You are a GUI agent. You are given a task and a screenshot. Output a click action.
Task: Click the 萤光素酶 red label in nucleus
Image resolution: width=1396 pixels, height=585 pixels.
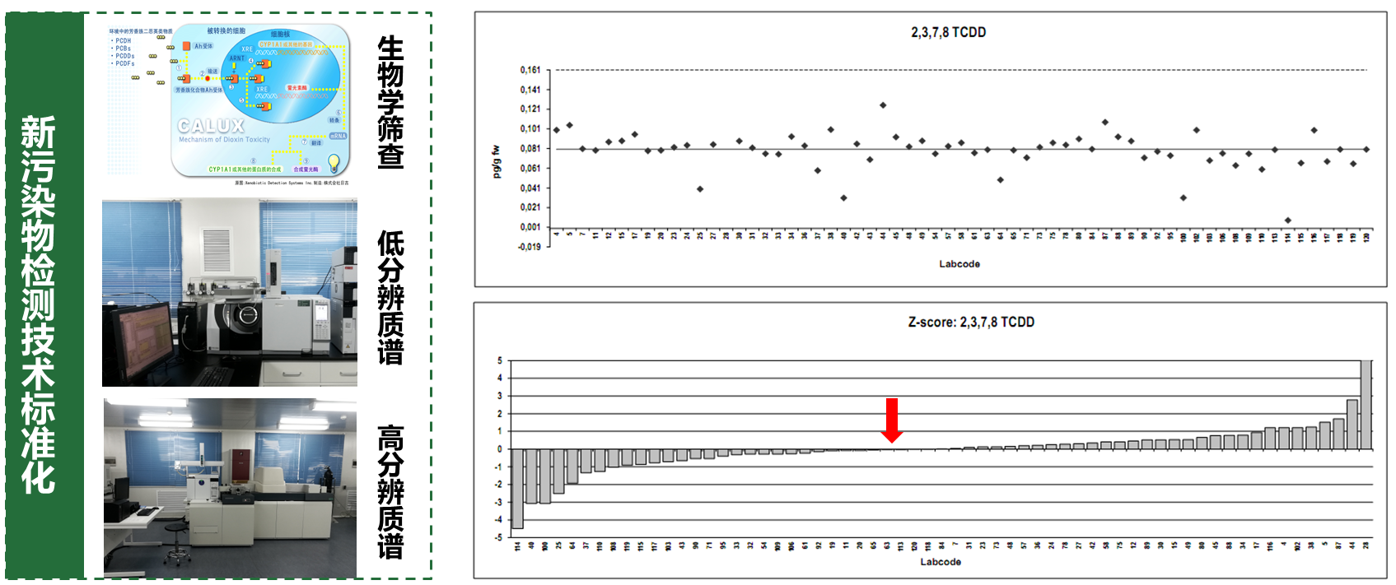pyautogui.click(x=296, y=87)
